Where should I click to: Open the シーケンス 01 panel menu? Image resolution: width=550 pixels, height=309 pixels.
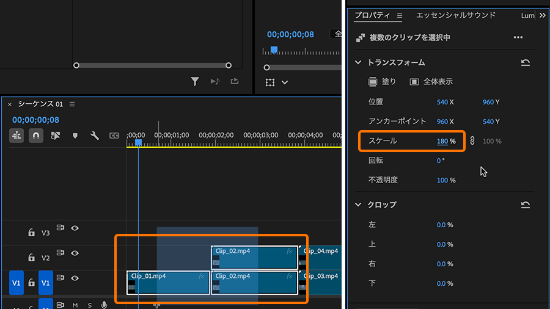tap(72, 104)
